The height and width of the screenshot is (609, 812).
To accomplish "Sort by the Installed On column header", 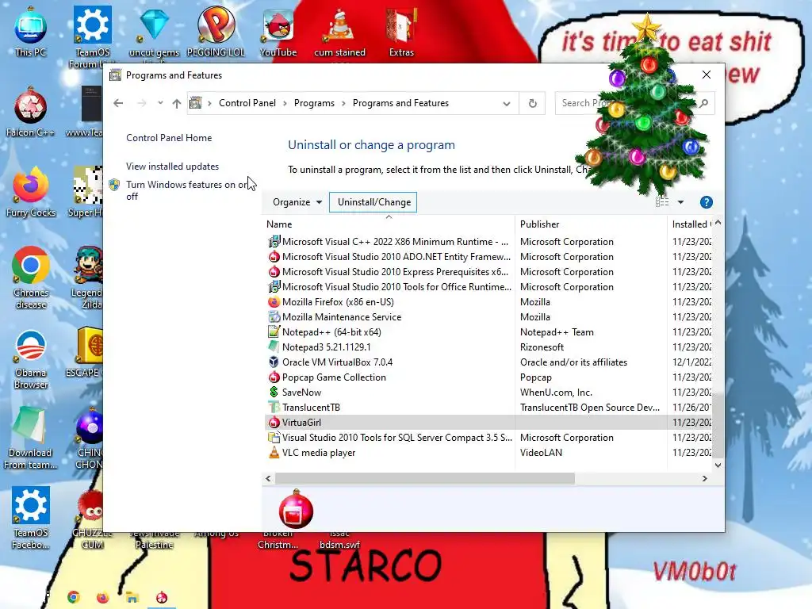I will pyautogui.click(x=691, y=224).
